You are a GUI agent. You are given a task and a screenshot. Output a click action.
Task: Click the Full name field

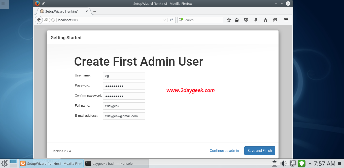pyautogui.click(x=124, y=106)
